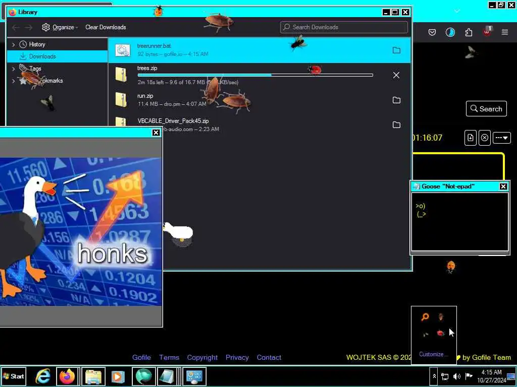The height and width of the screenshot is (387, 517).
Task: Open the Start menu
Action: coord(14,376)
